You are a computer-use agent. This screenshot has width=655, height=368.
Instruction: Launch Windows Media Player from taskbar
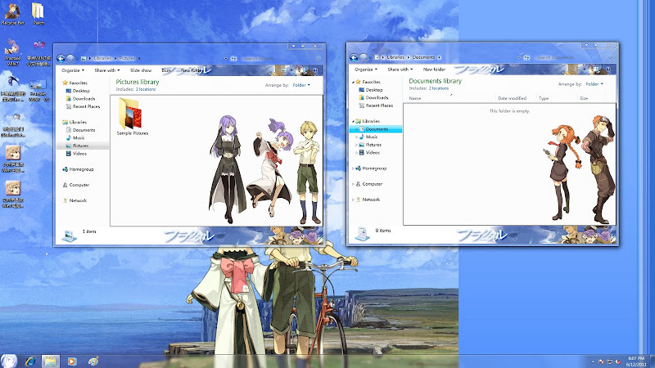71,361
